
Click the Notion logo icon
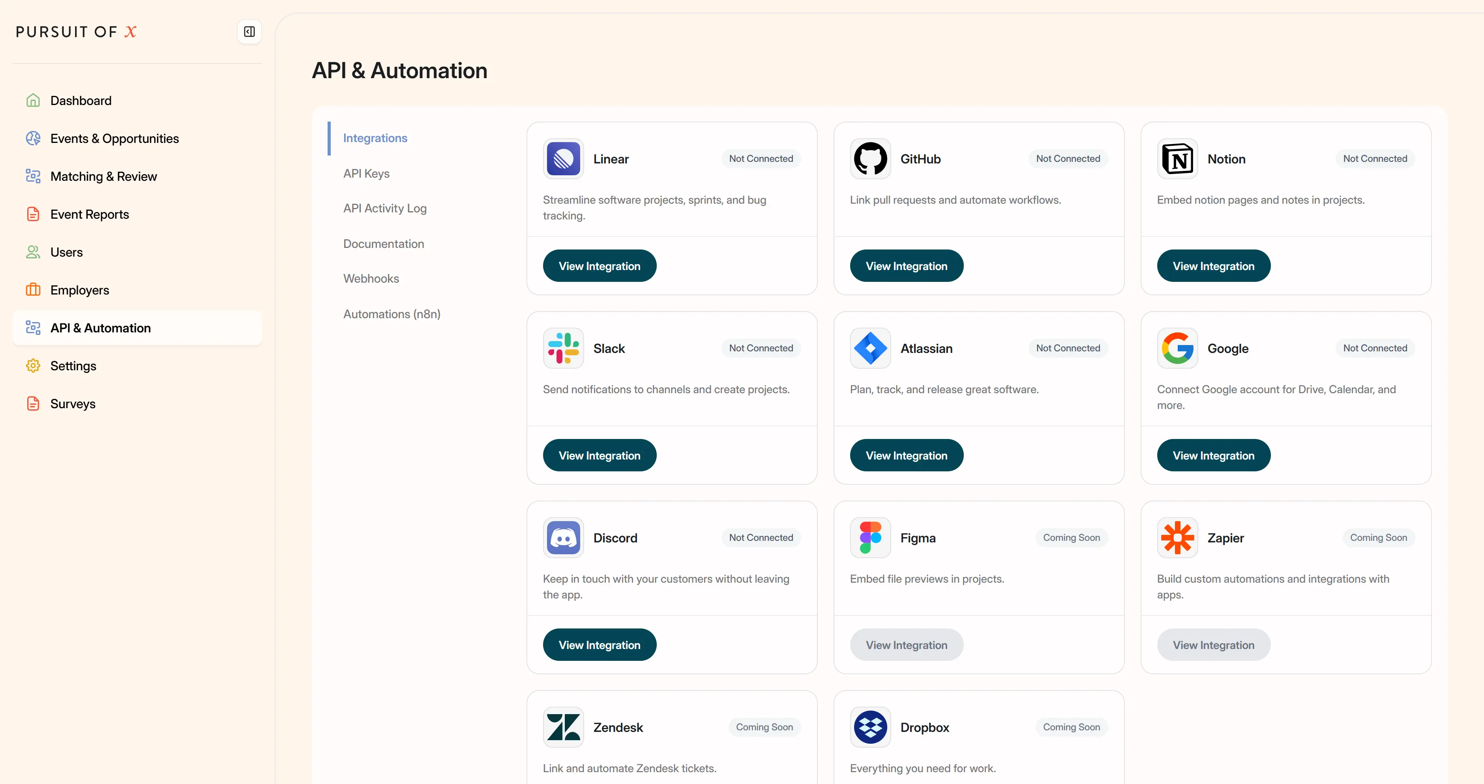pos(1177,158)
